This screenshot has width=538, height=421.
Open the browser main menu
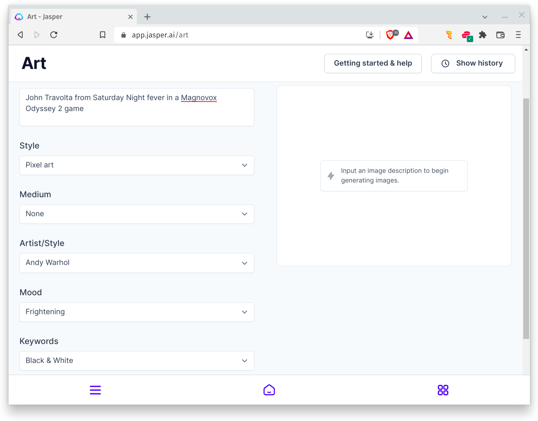[518, 35]
